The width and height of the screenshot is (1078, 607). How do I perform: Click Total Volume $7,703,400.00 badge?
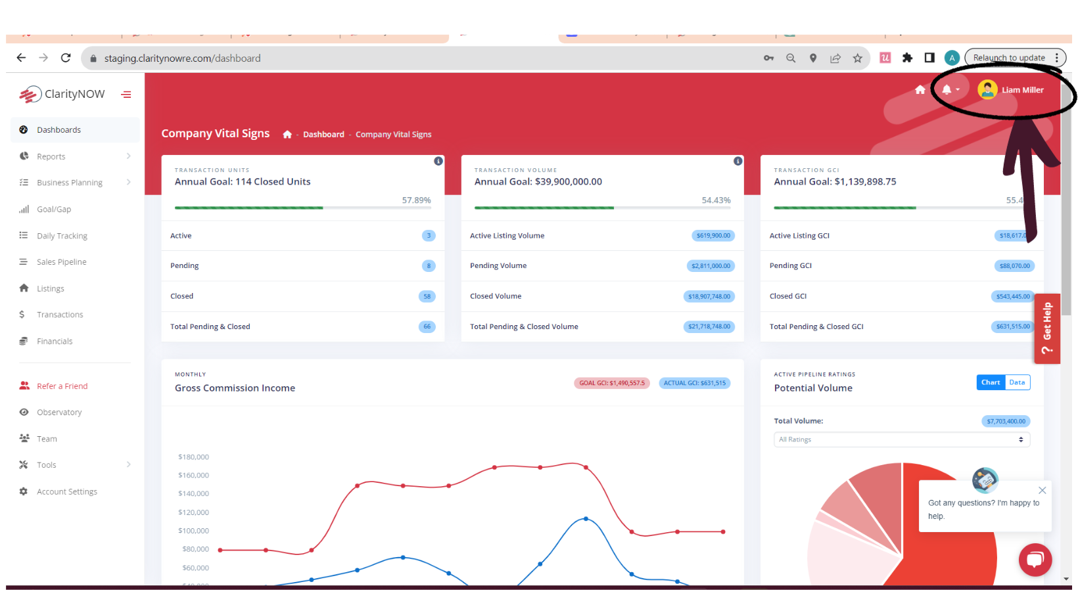(1006, 421)
